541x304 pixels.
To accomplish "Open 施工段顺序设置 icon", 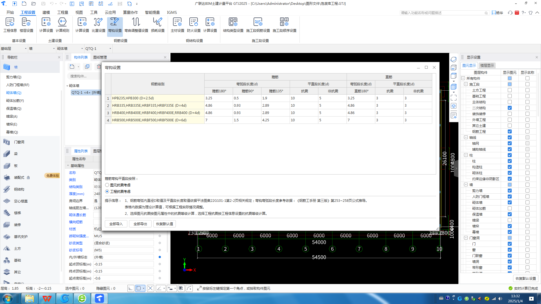I will click(x=284, y=25).
